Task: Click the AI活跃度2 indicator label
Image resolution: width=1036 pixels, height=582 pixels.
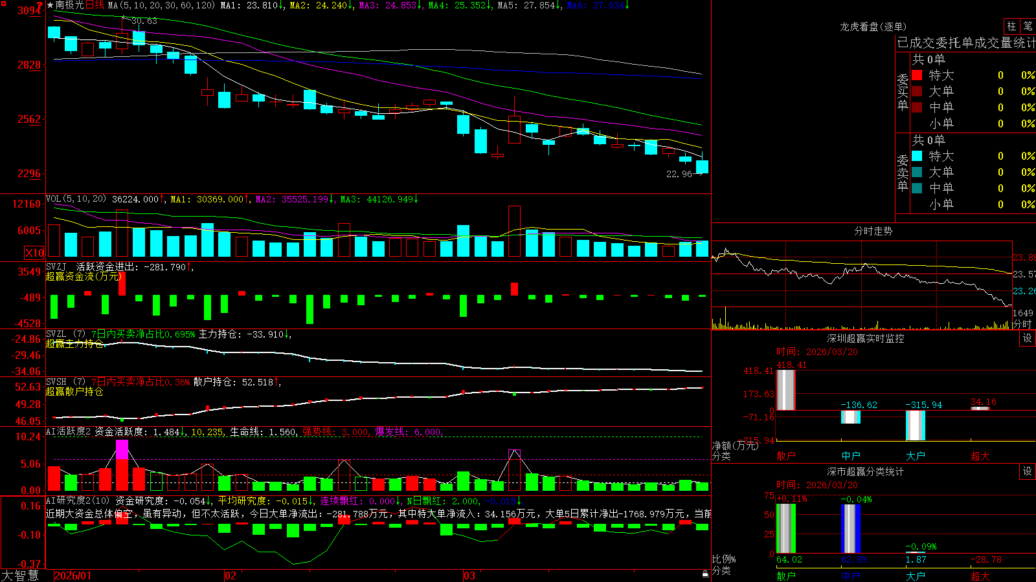Action: click(x=69, y=431)
